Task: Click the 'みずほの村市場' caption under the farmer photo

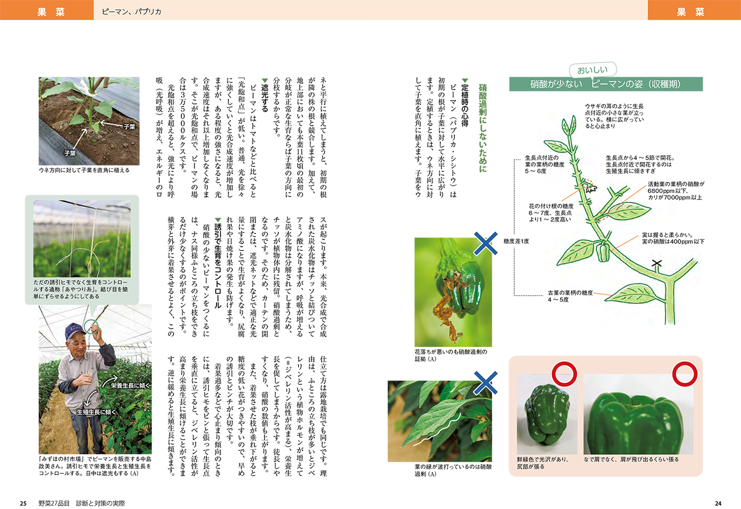Action: [95, 466]
